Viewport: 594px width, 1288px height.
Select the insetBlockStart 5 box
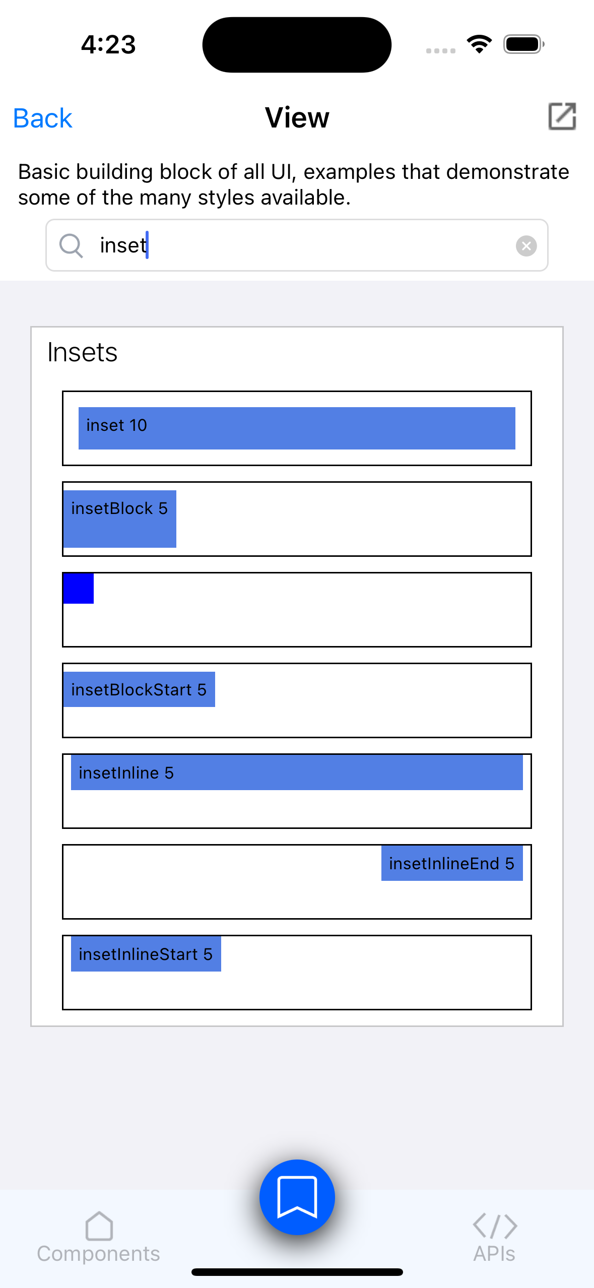tap(139, 689)
